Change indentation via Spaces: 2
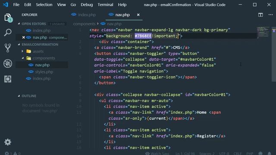This screenshot has height=155, width=276. (x=207, y=153)
